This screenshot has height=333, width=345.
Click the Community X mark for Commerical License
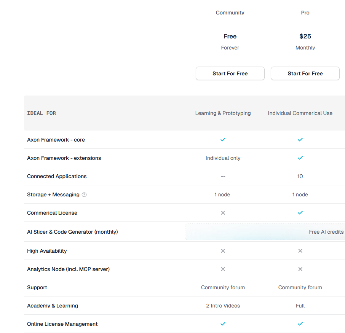pyautogui.click(x=223, y=213)
